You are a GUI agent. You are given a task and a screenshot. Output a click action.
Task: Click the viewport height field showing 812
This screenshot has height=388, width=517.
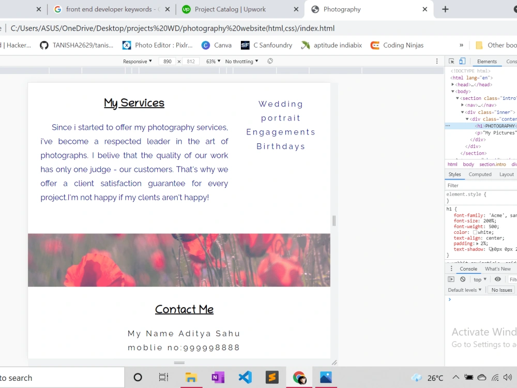click(191, 62)
